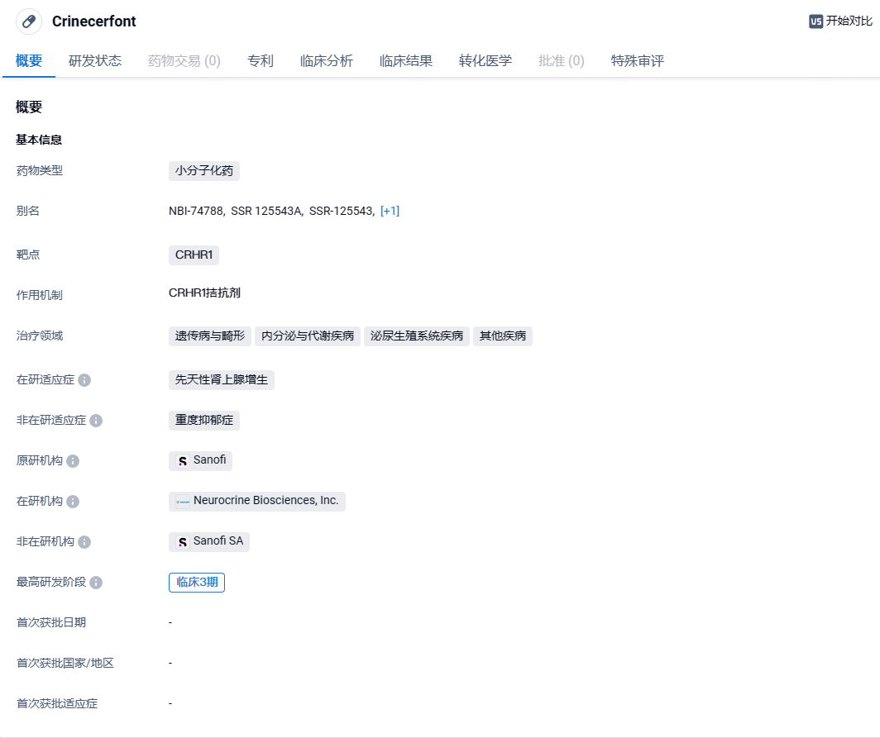This screenshot has width=880, height=738.
Task: Click the Sanofi SA logo icon
Action: (183, 542)
